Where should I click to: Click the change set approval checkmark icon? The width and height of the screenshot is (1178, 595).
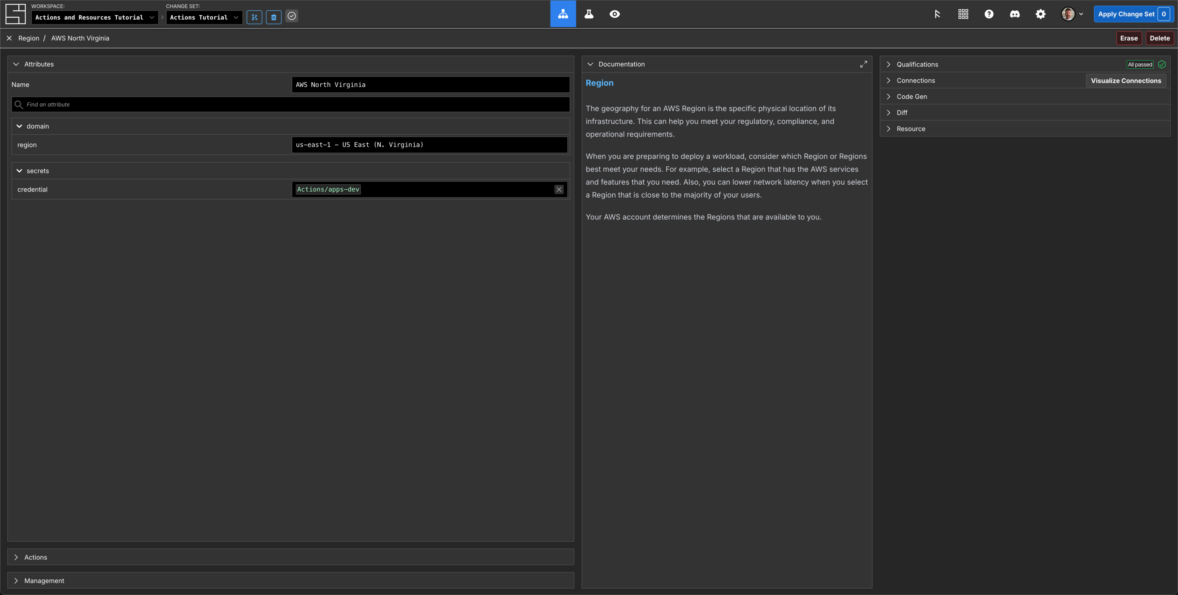click(x=292, y=16)
